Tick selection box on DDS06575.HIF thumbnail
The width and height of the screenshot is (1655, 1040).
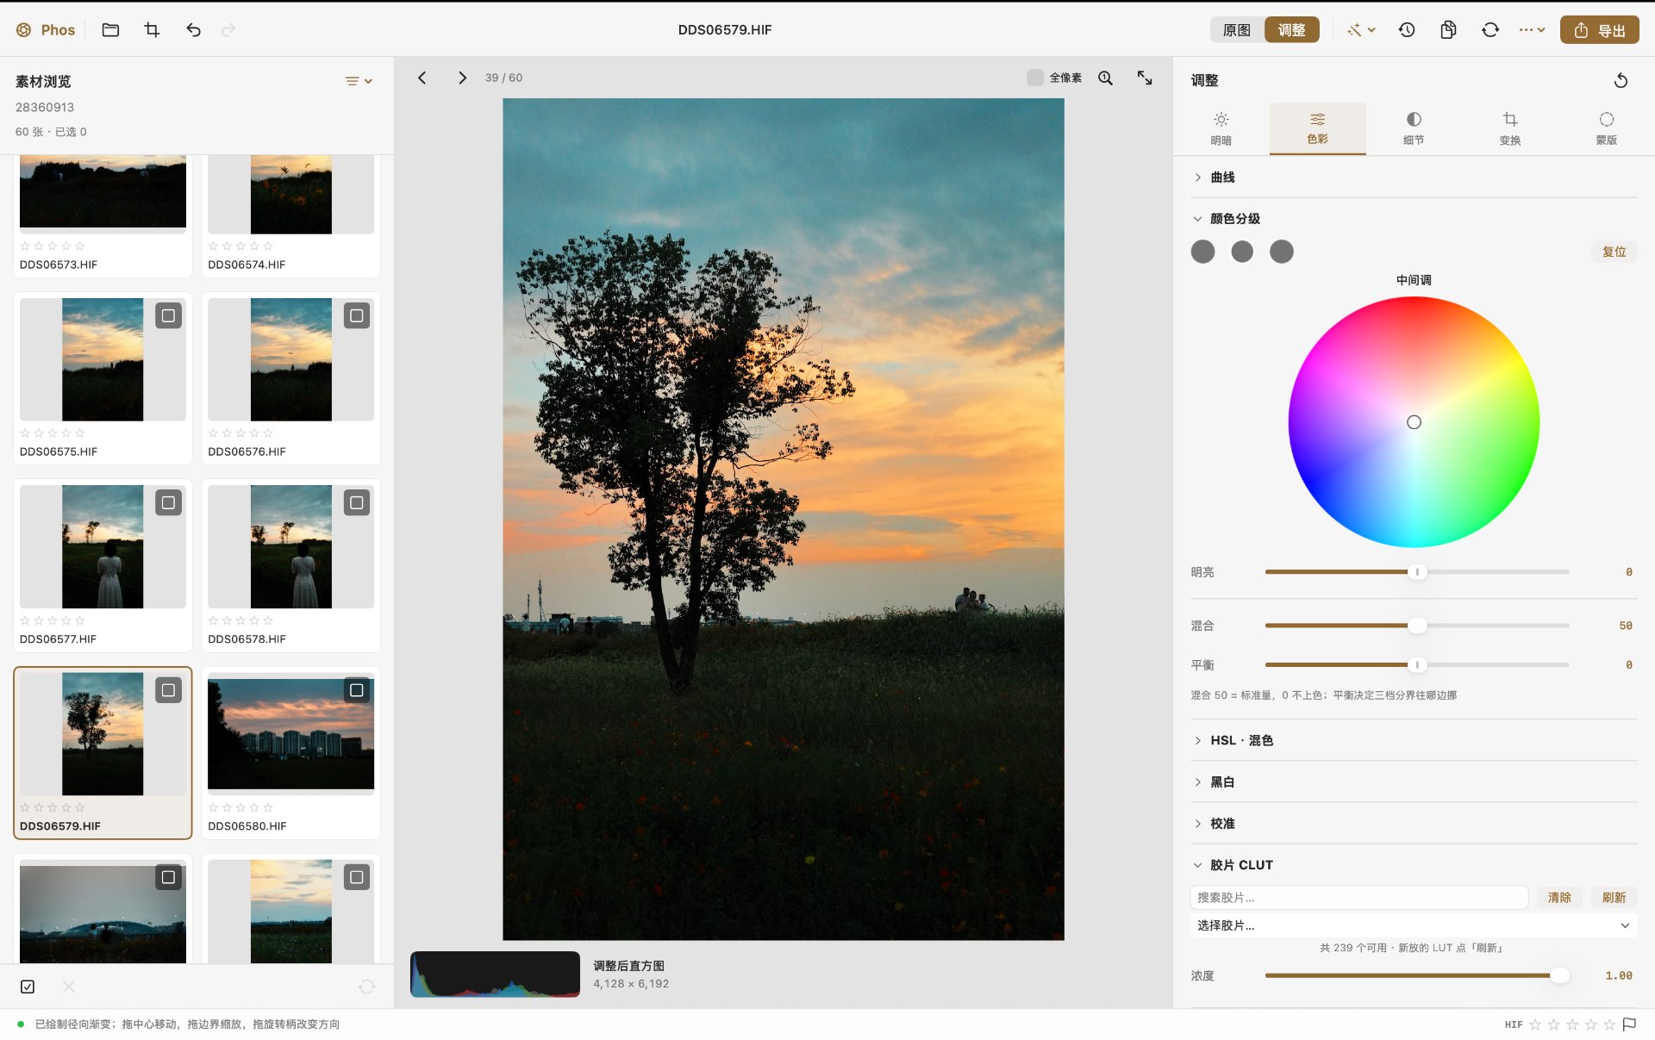(x=168, y=315)
